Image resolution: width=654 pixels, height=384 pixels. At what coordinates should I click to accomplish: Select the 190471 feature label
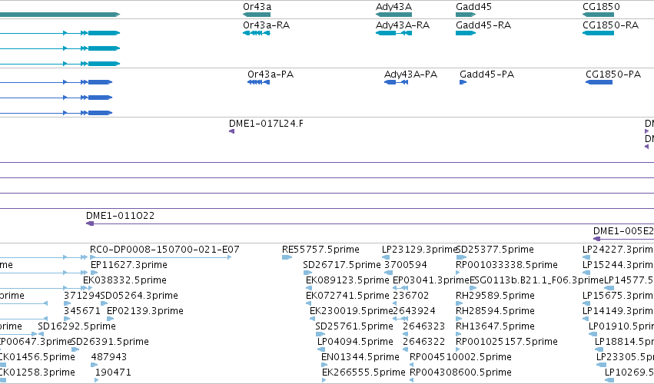coord(113,372)
